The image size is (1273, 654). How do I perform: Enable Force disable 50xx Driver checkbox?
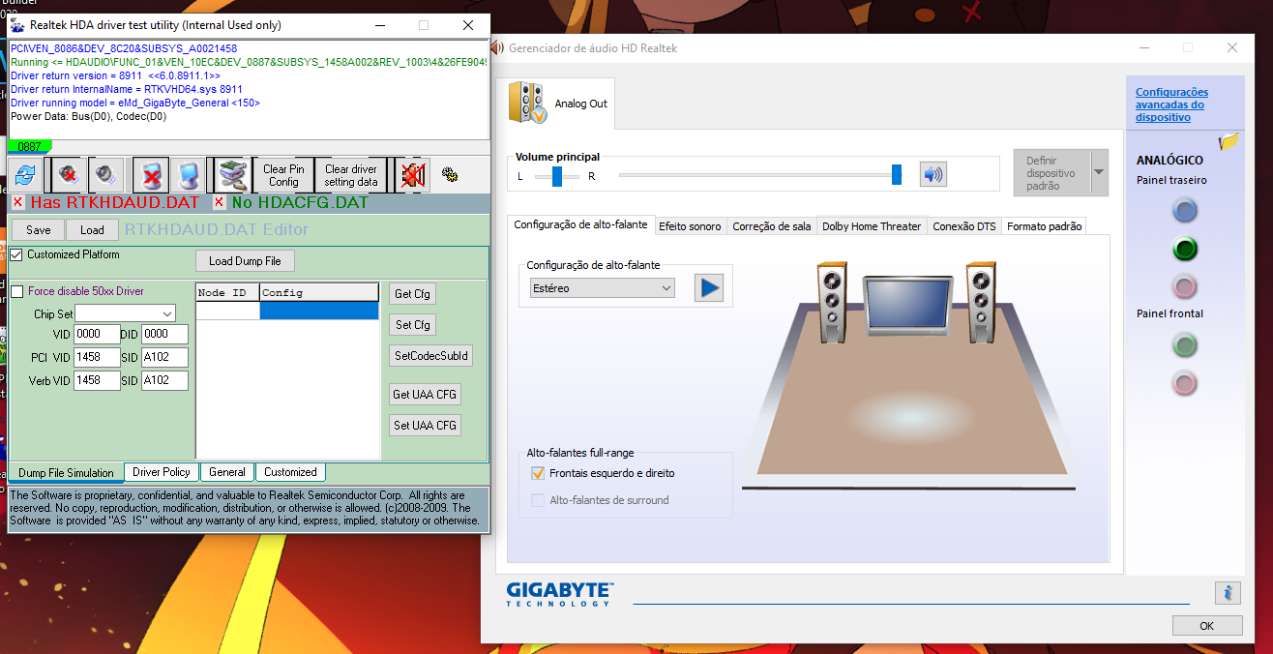[x=16, y=291]
